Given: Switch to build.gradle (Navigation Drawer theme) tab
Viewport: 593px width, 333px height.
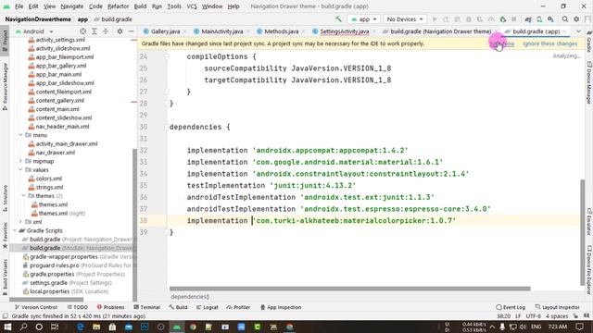Looking at the screenshot, I should [x=440, y=31].
